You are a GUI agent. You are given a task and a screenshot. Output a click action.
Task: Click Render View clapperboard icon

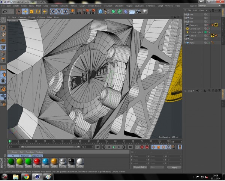coord(79,12)
